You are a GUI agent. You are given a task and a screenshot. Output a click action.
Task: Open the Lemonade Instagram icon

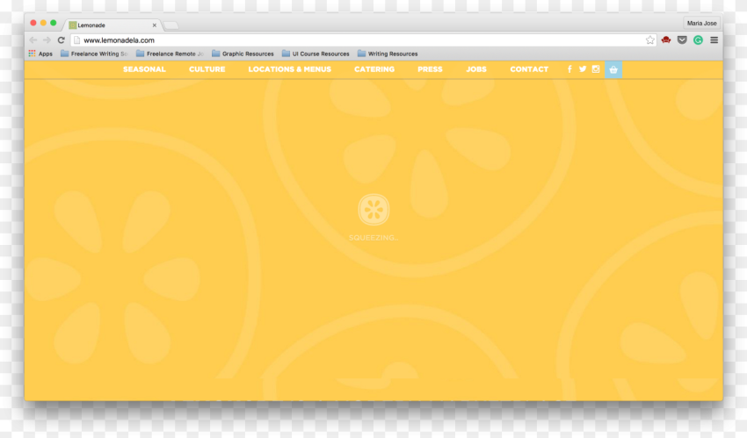pyautogui.click(x=596, y=69)
